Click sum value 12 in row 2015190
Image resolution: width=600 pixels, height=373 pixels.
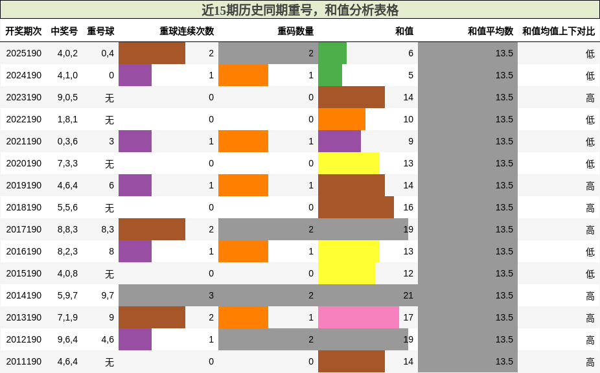tap(408, 273)
